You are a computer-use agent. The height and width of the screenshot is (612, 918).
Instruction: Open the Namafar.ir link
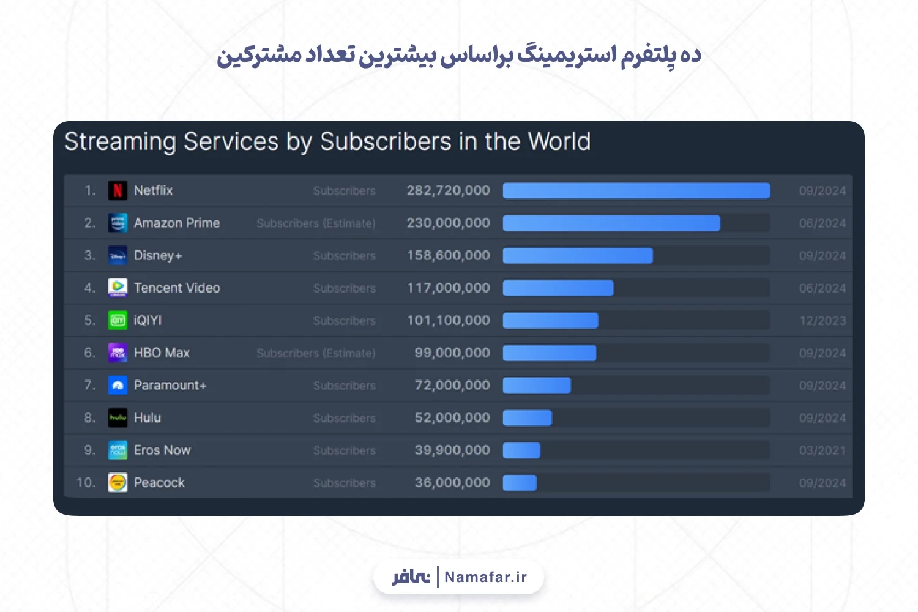click(x=485, y=577)
